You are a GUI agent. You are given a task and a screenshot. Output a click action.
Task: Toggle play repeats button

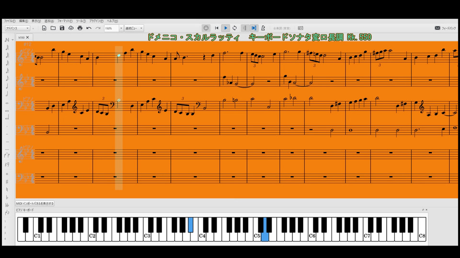click(244, 28)
